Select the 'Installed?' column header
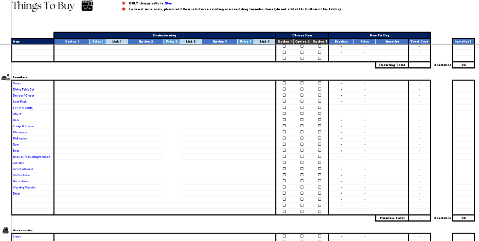 coord(463,42)
